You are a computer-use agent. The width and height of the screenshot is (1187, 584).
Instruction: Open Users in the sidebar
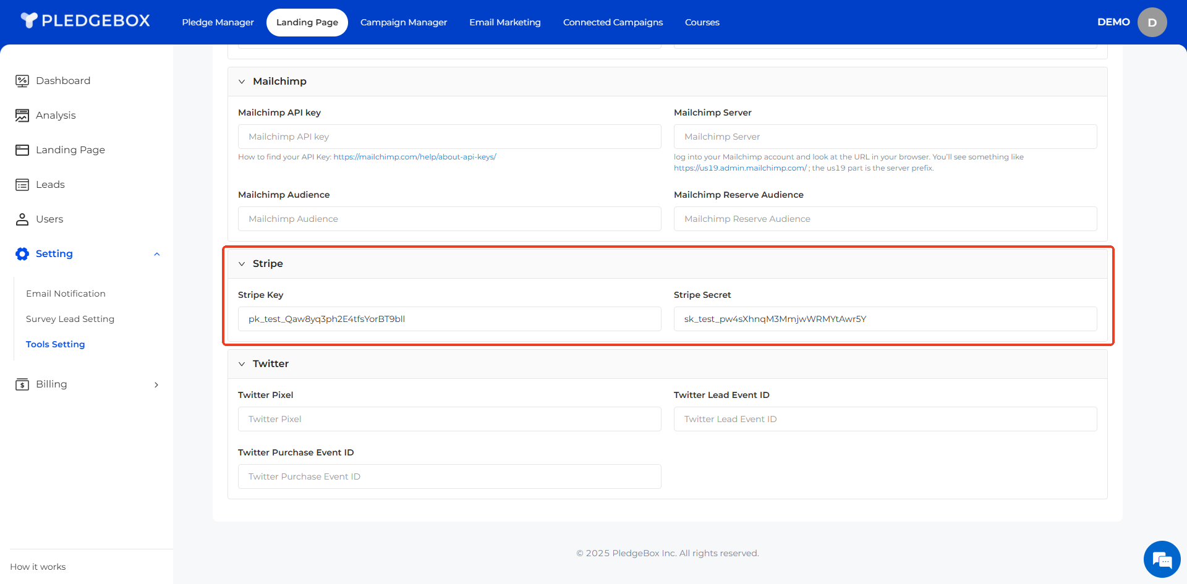pyautogui.click(x=49, y=219)
